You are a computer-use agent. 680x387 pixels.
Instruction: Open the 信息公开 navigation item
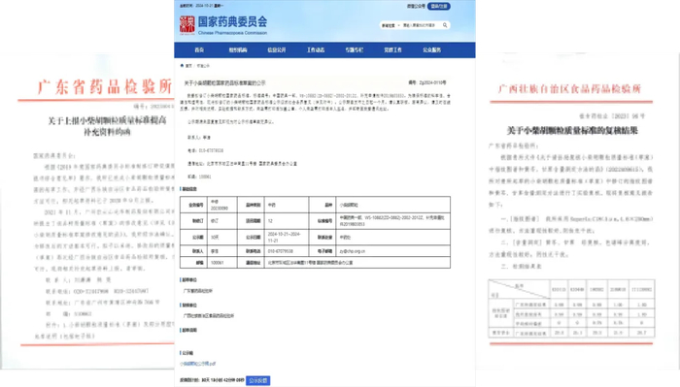pyautogui.click(x=277, y=49)
